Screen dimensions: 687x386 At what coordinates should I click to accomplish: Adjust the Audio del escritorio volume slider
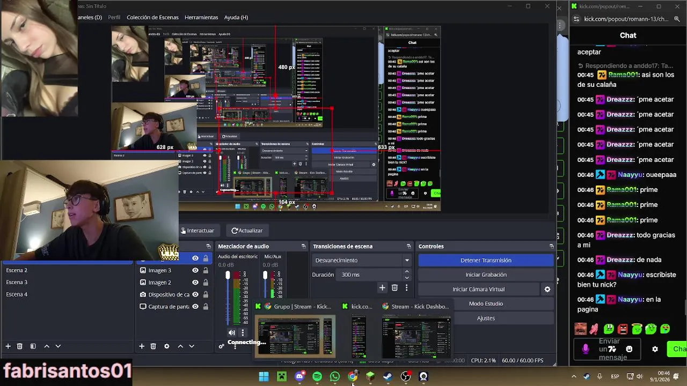tap(228, 275)
